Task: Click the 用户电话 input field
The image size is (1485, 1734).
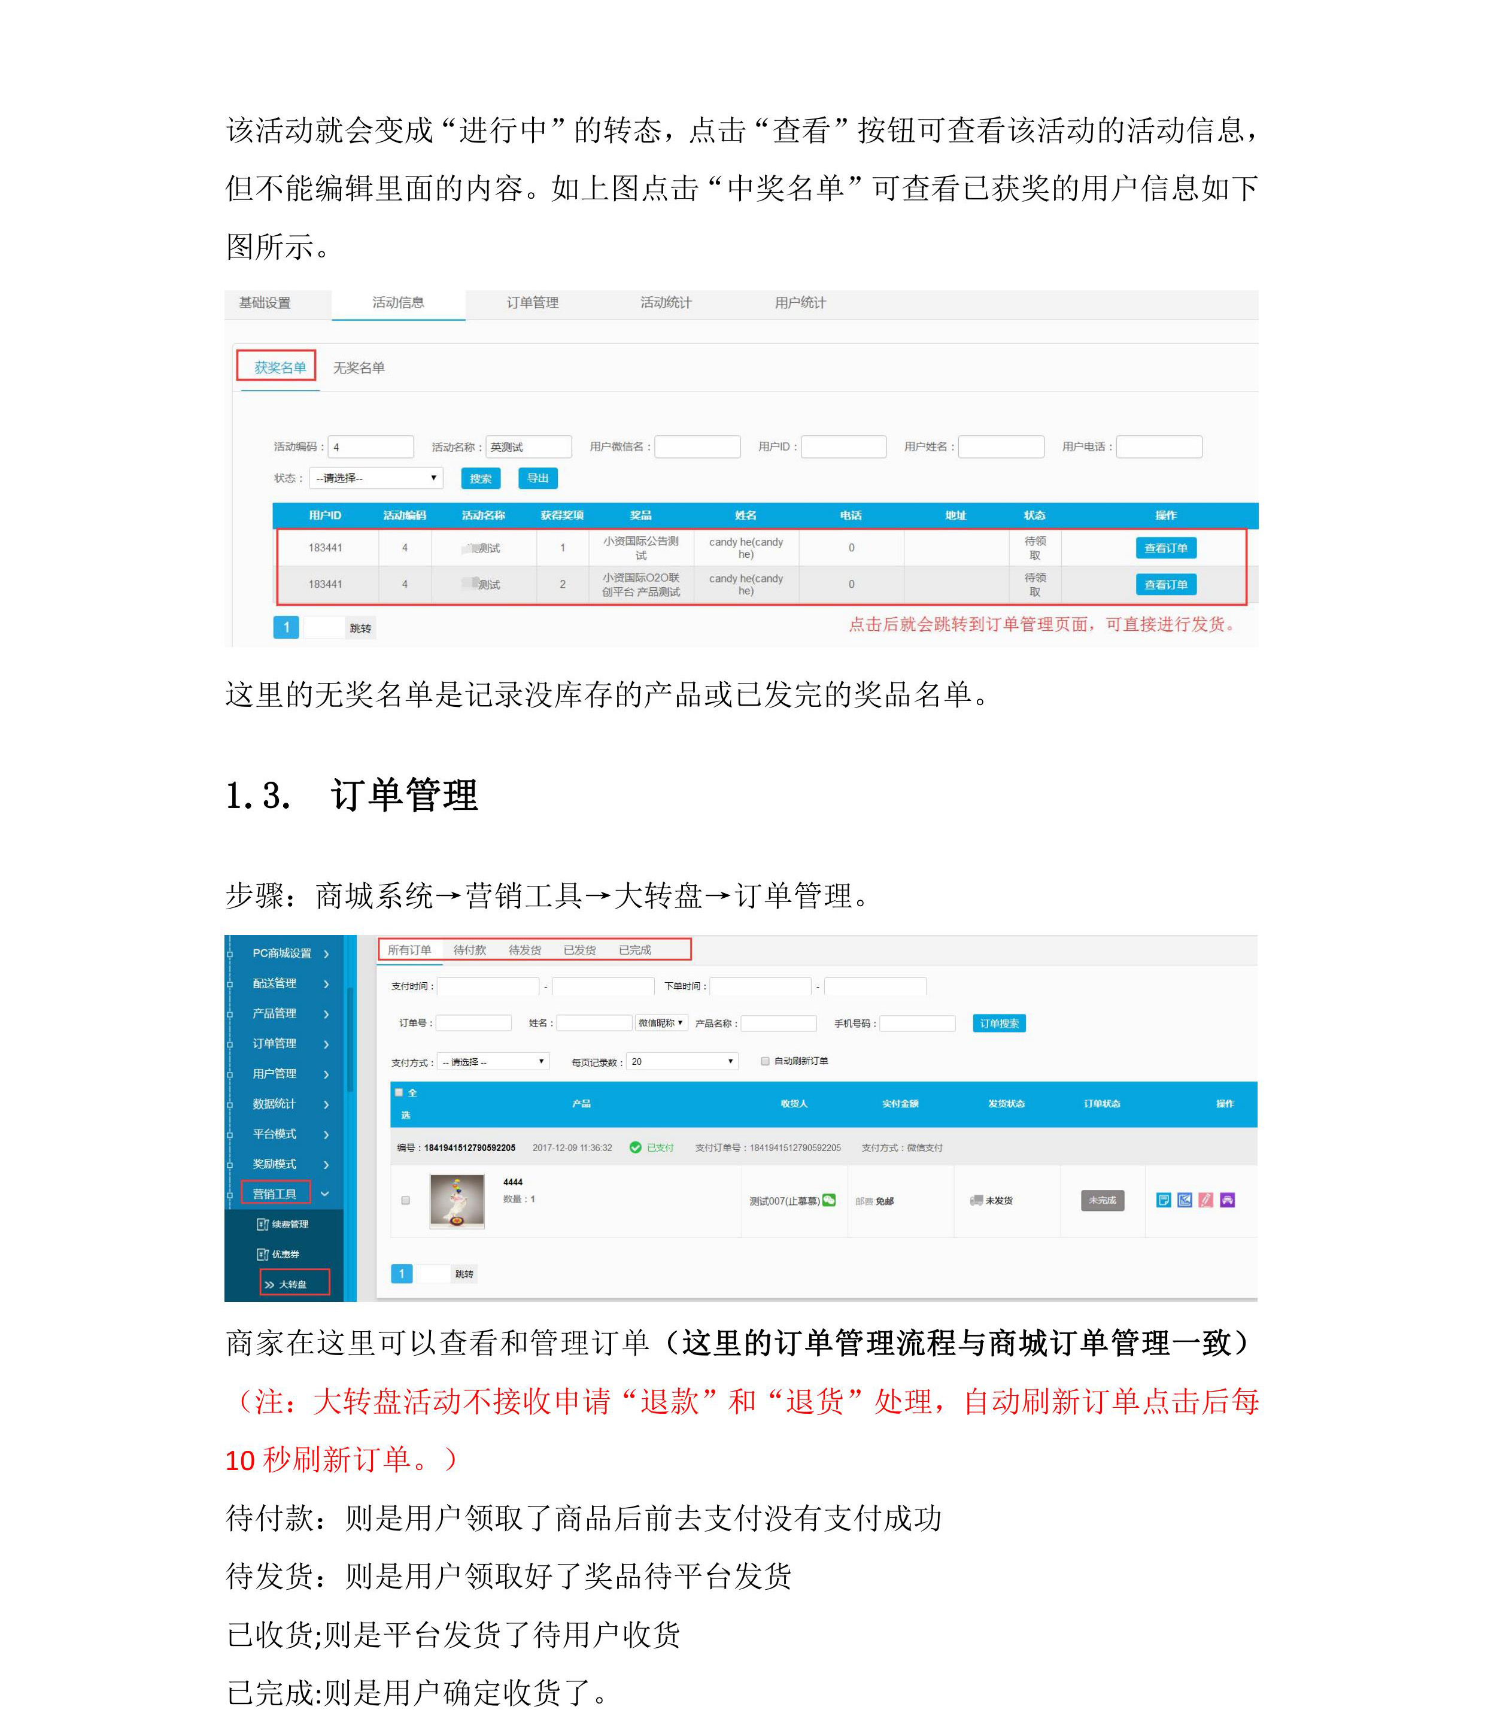Action: [1159, 447]
